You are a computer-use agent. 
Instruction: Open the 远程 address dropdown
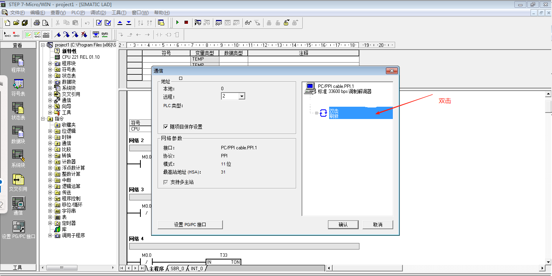click(242, 96)
